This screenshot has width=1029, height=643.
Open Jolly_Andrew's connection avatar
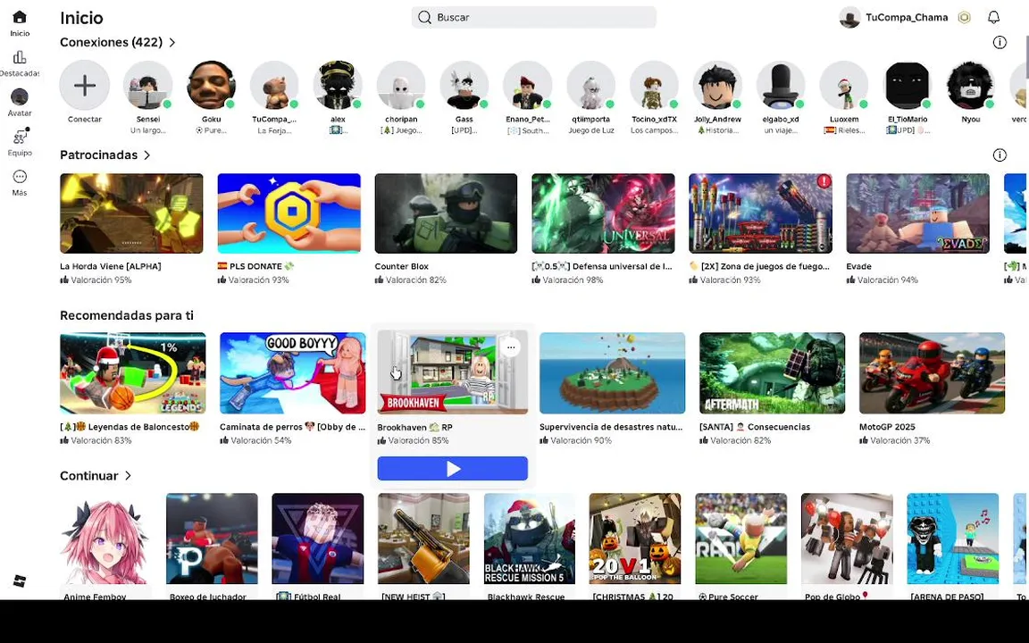pos(717,86)
